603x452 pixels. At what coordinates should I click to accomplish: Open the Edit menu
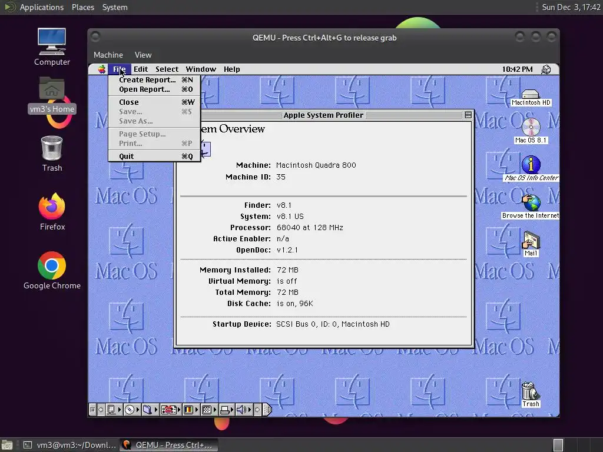[141, 69]
